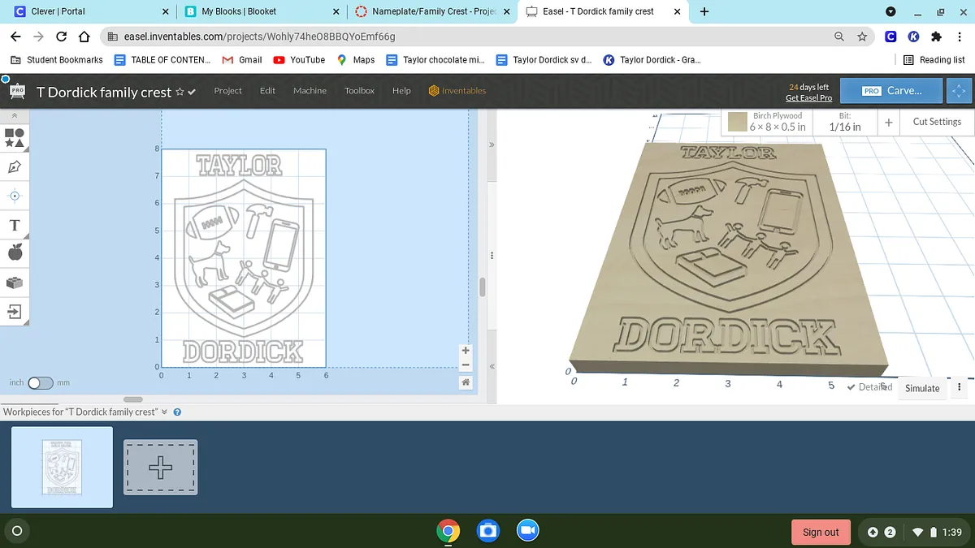Click the Import arrow icon
Image resolution: width=975 pixels, height=548 pixels.
point(15,311)
